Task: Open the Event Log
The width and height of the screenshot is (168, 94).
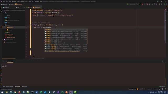Action: click(x=162, y=87)
